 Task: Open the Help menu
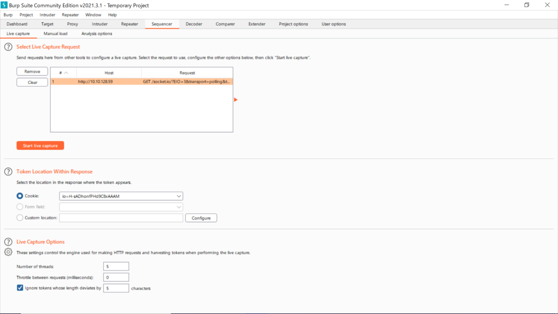pos(113,15)
